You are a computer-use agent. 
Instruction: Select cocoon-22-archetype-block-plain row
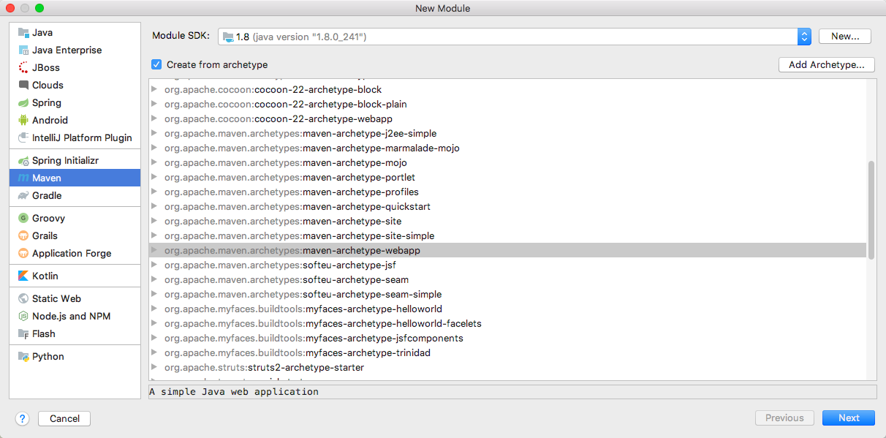pos(508,104)
